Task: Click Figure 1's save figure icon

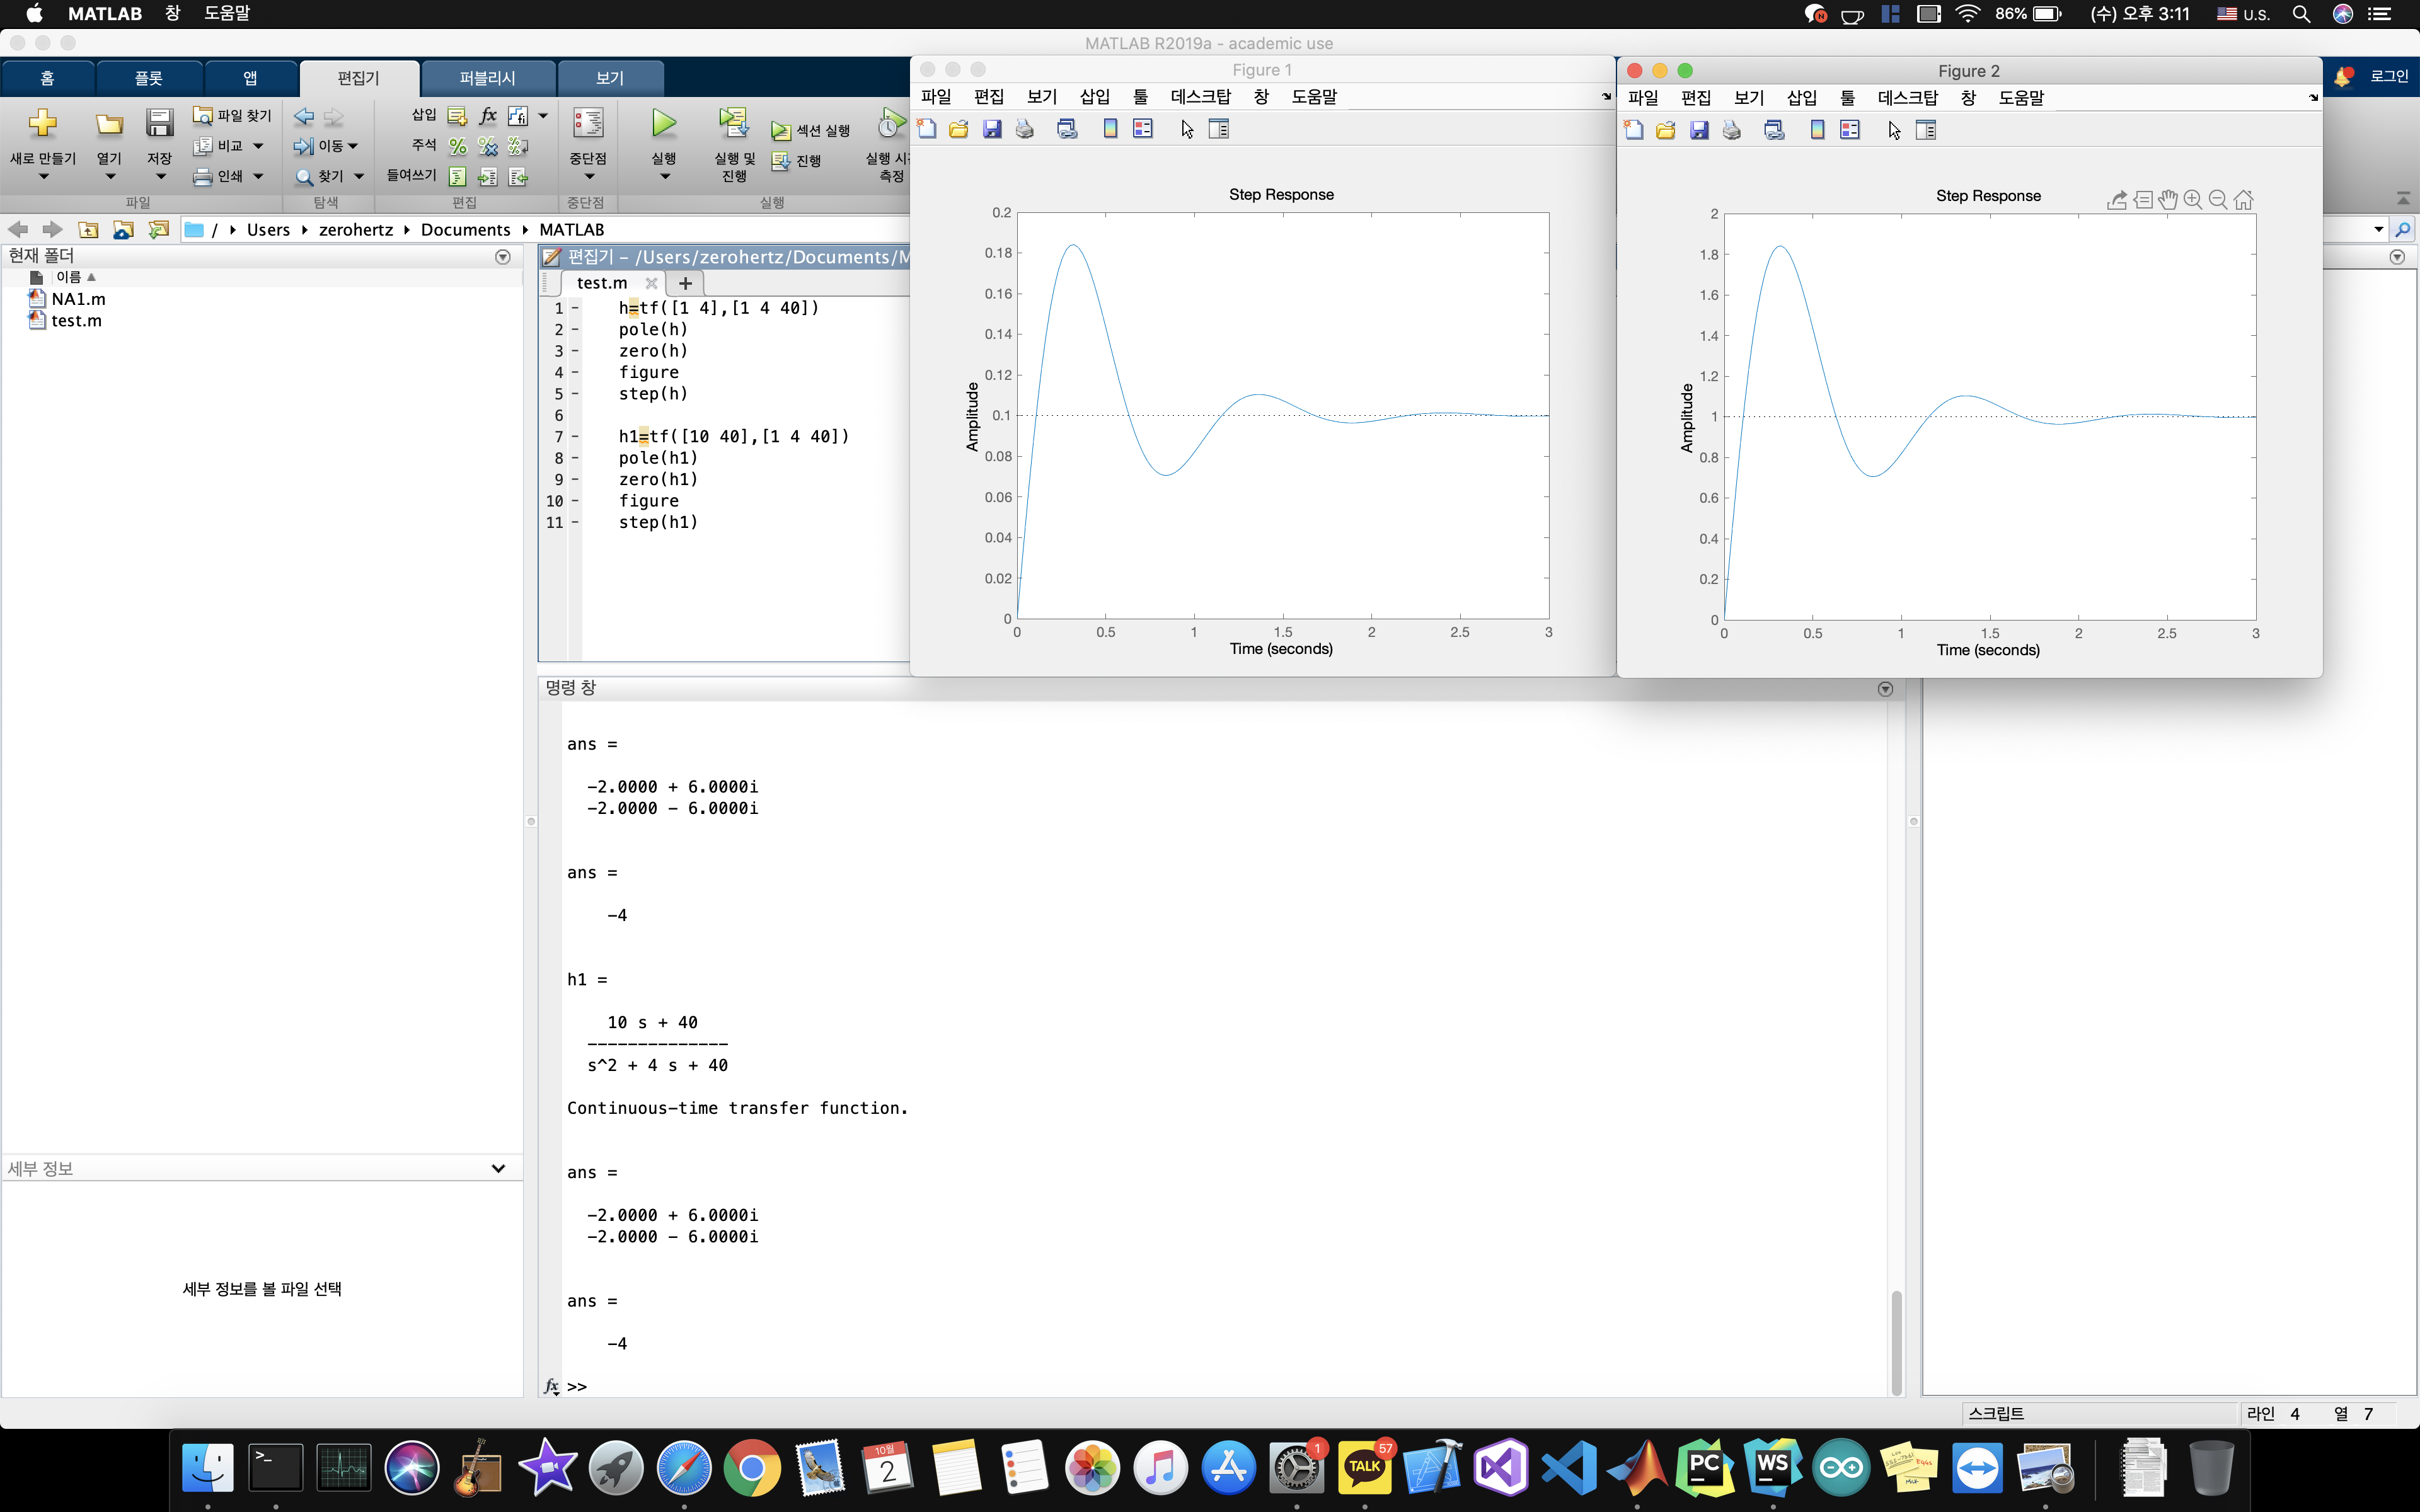Action: [x=992, y=129]
